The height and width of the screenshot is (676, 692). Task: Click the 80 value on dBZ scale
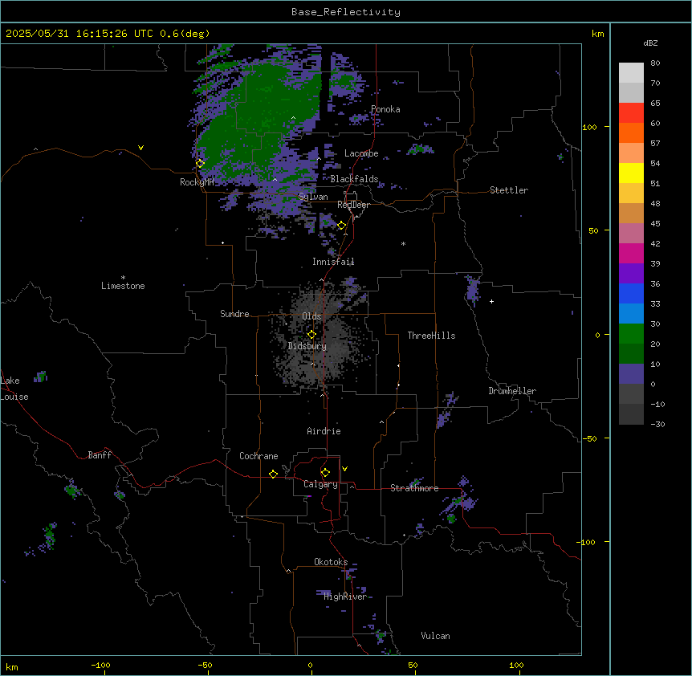tap(655, 63)
